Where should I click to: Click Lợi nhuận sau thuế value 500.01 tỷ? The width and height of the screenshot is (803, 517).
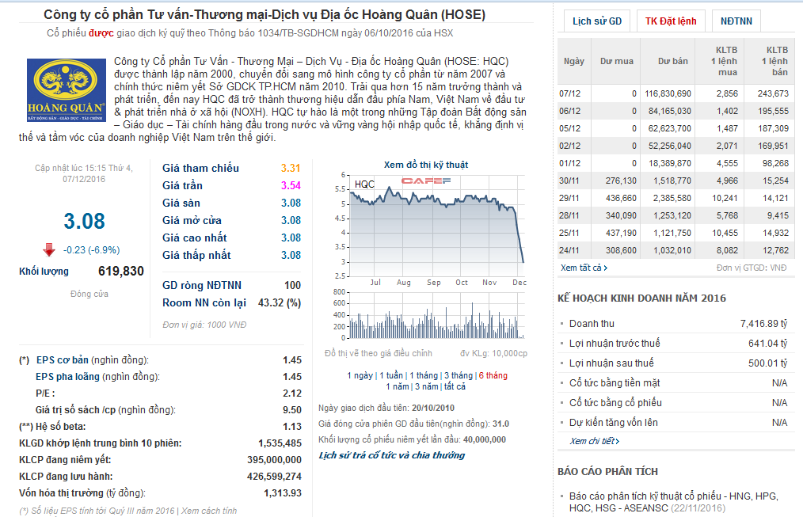pyautogui.click(x=767, y=363)
